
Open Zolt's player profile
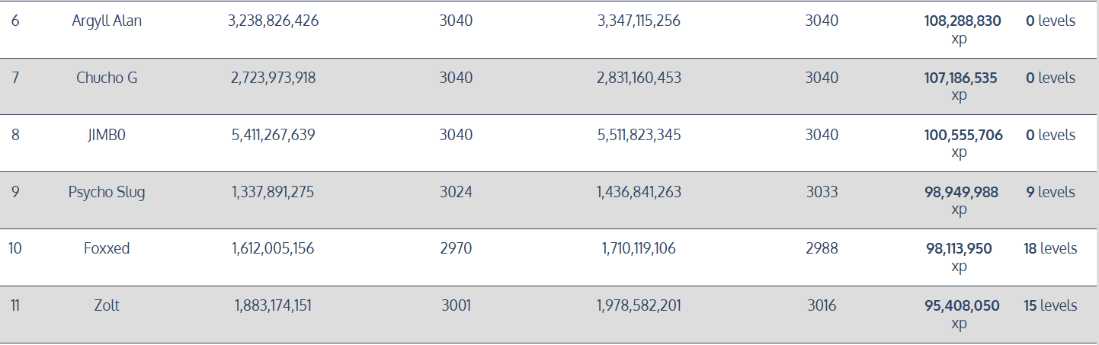[107, 305]
